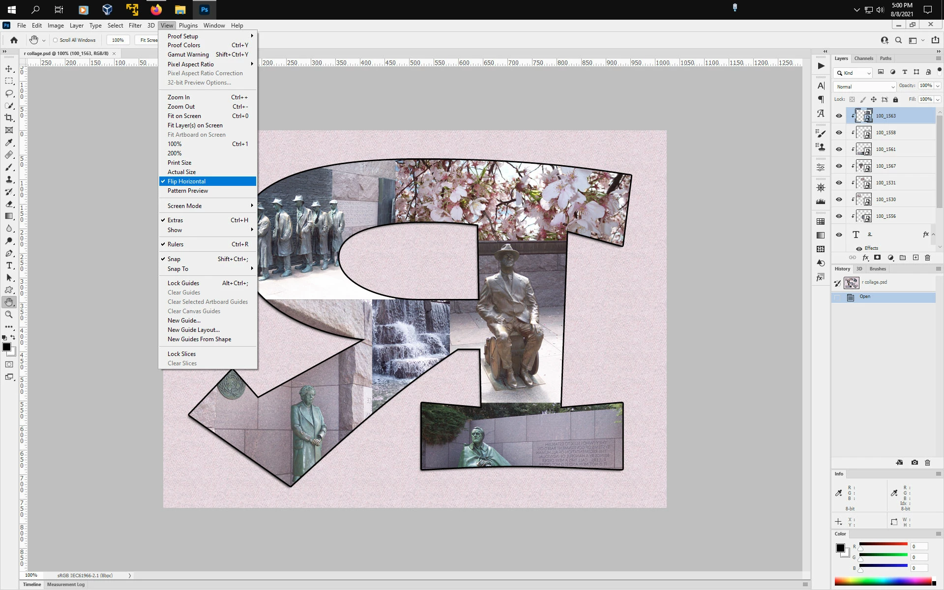Select the Lasso tool
This screenshot has height=590, width=944.
pos(9,93)
